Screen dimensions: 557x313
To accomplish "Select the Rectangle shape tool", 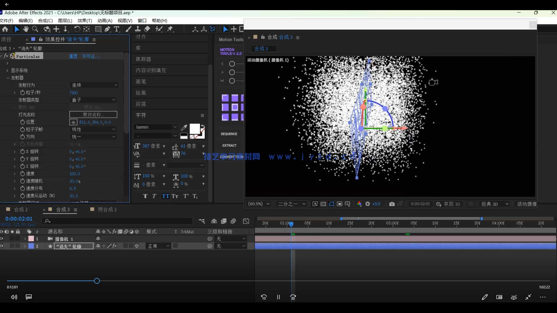I will click(x=98, y=29).
